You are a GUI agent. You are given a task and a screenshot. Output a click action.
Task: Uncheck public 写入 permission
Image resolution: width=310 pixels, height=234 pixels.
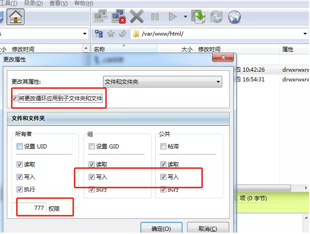pyautogui.click(x=163, y=177)
